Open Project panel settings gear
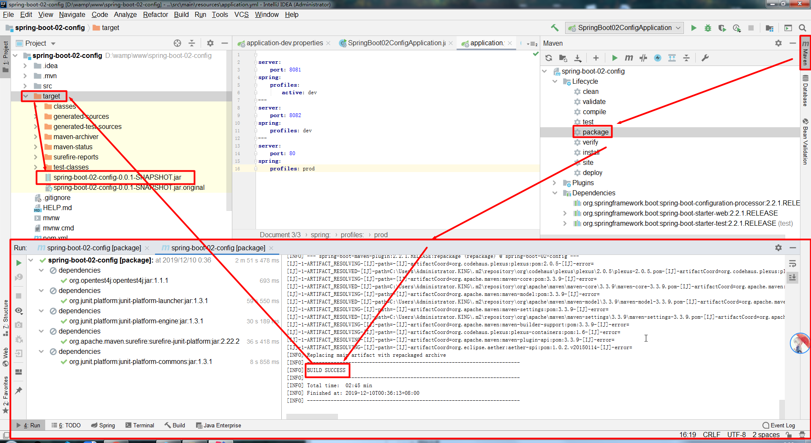 pyautogui.click(x=210, y=43)
